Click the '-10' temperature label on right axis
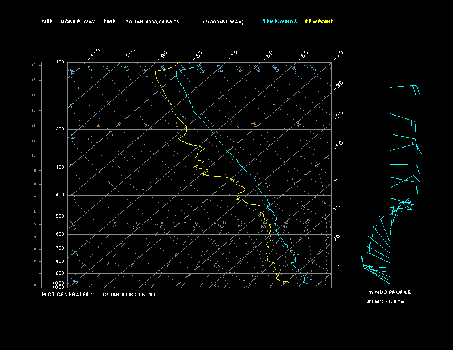Screen dimensions: 453x350 tap(338, 146)
